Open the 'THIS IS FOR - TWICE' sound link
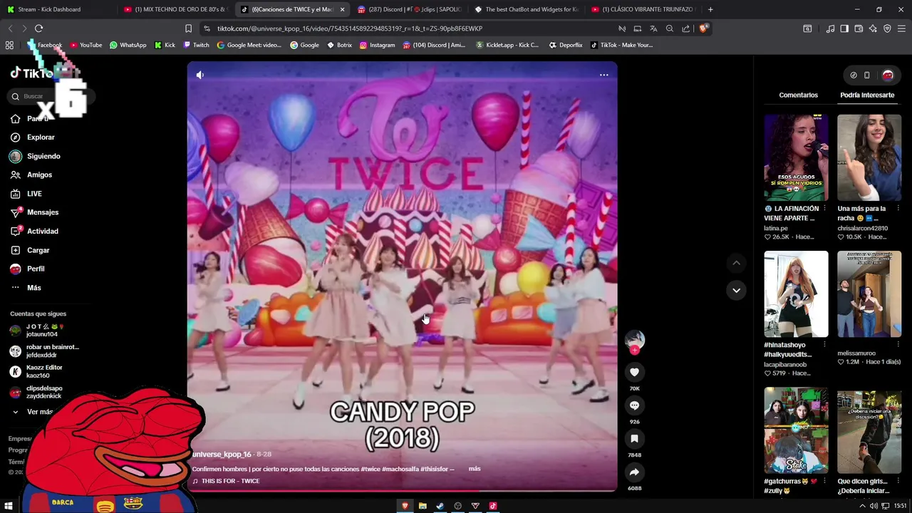The height and width of the screenshot is (513, 912). click(x=230, y=481)
